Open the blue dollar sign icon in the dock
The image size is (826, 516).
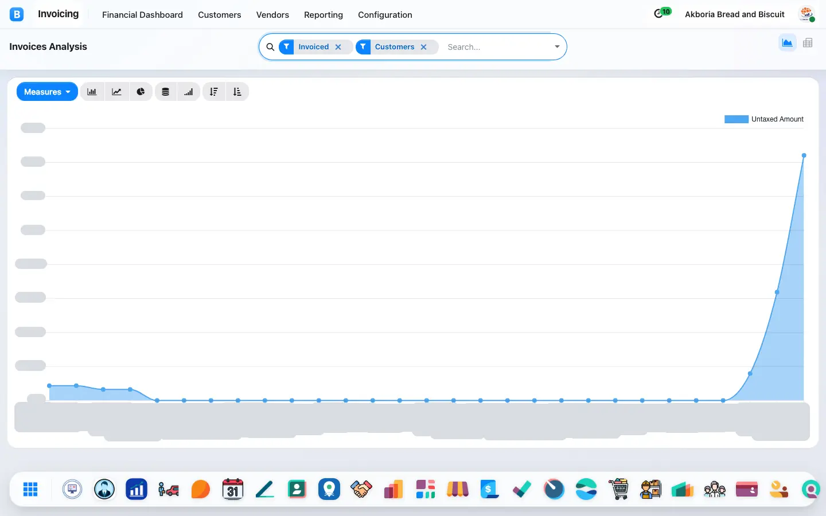[490, 489]
